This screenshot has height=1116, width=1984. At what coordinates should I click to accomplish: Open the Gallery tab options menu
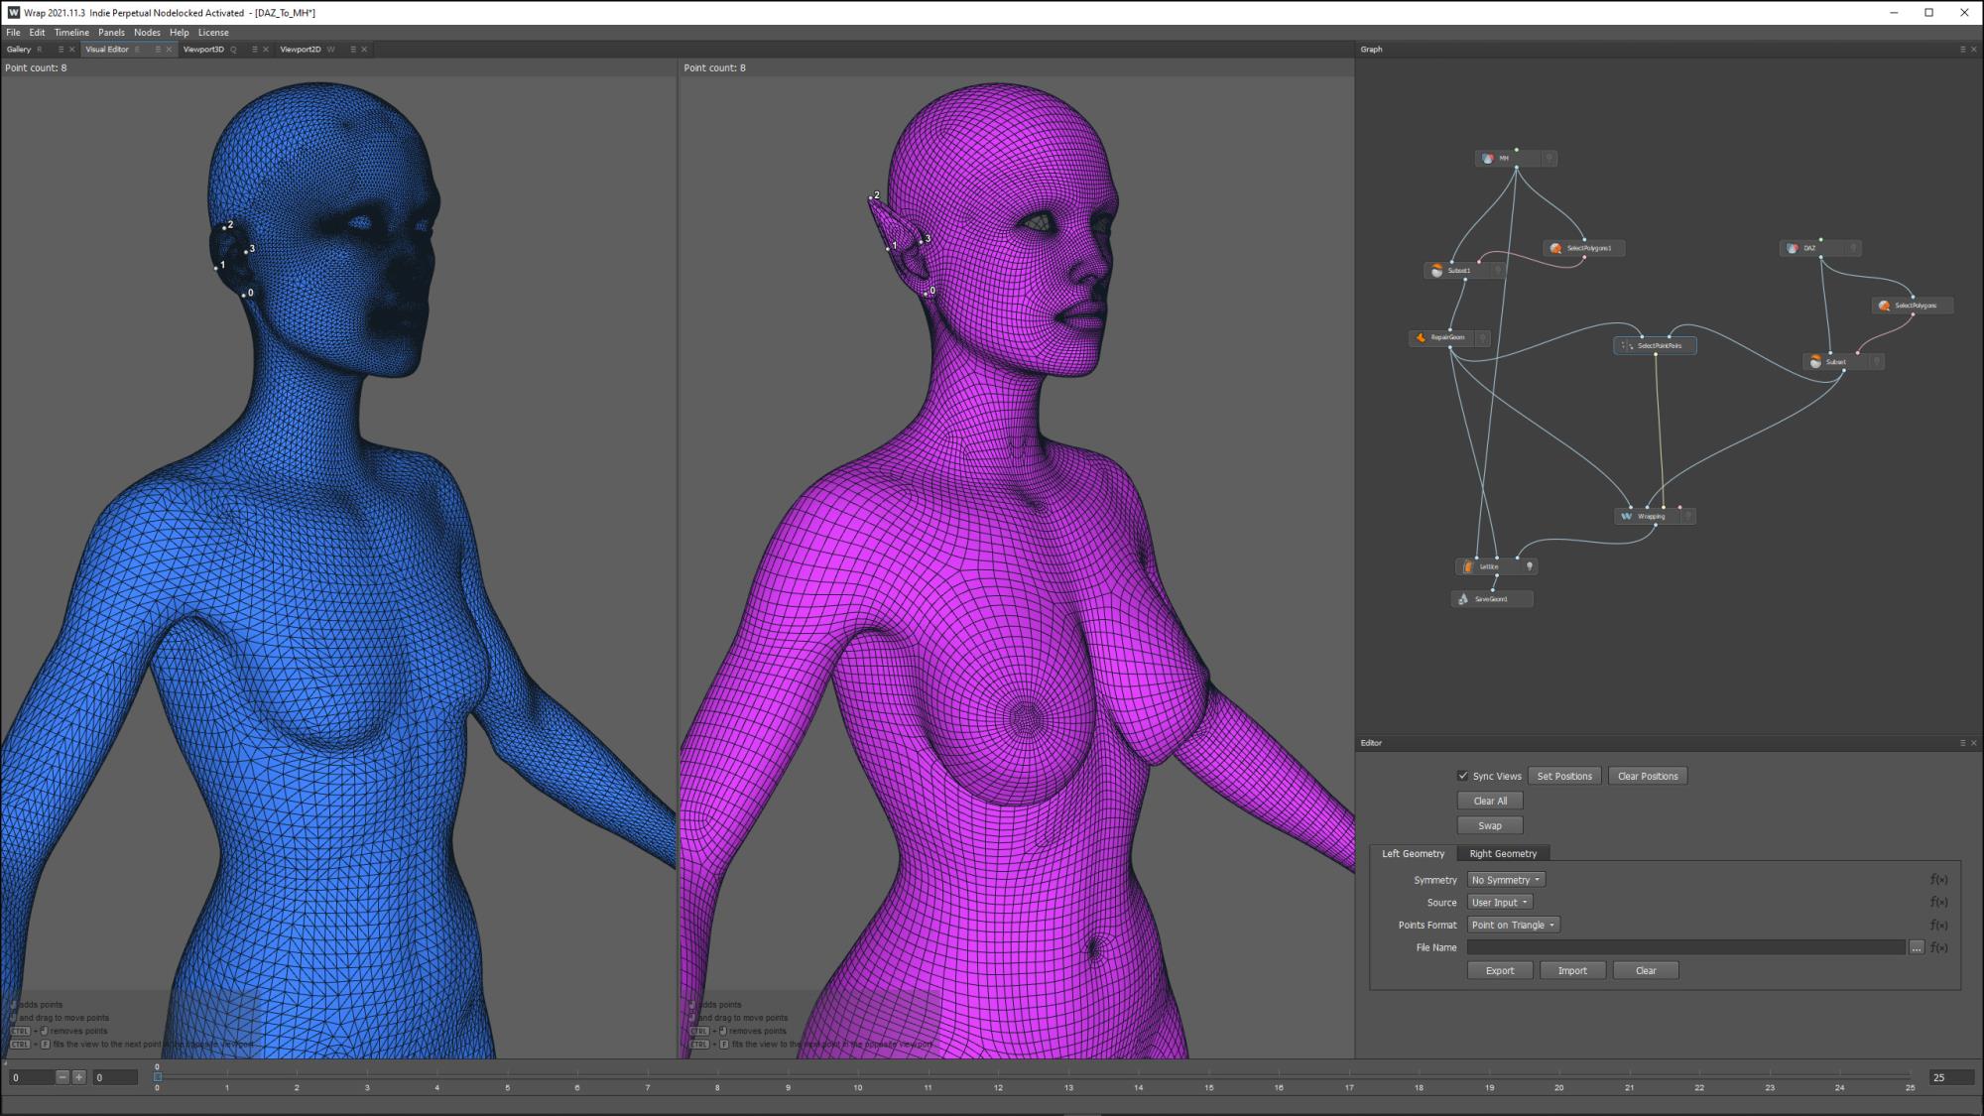pyautogui.click(x=61, y=49)
